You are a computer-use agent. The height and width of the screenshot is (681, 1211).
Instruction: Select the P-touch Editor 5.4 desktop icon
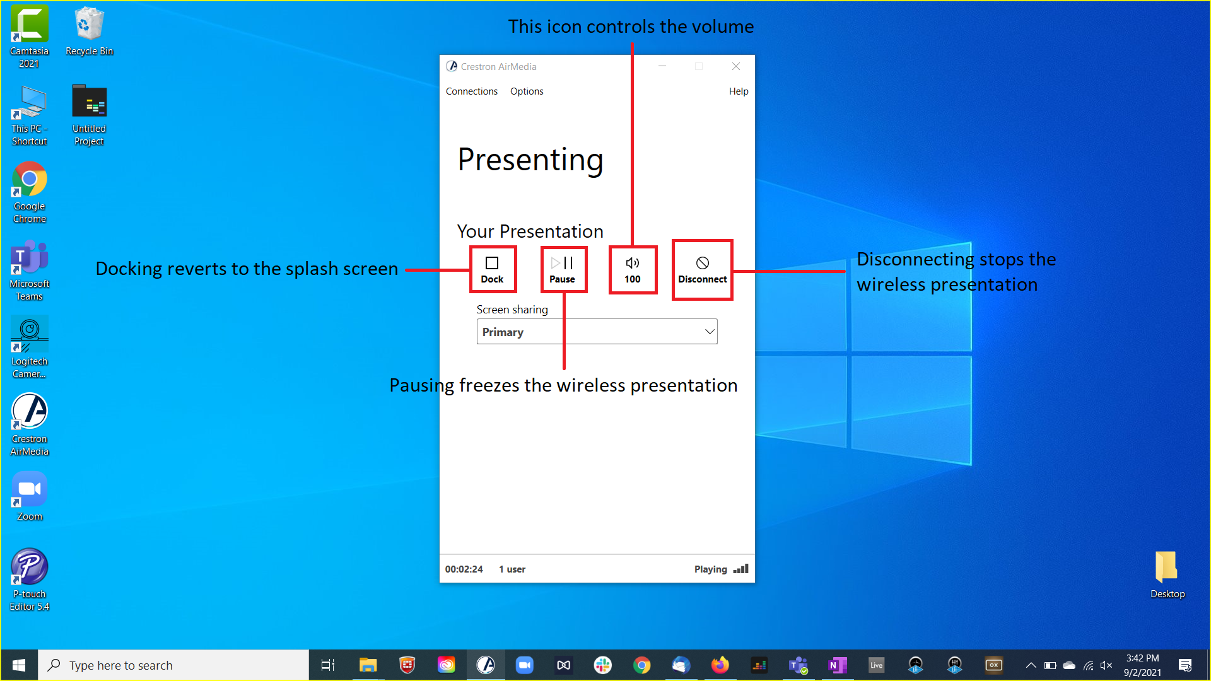pos(29,580)
